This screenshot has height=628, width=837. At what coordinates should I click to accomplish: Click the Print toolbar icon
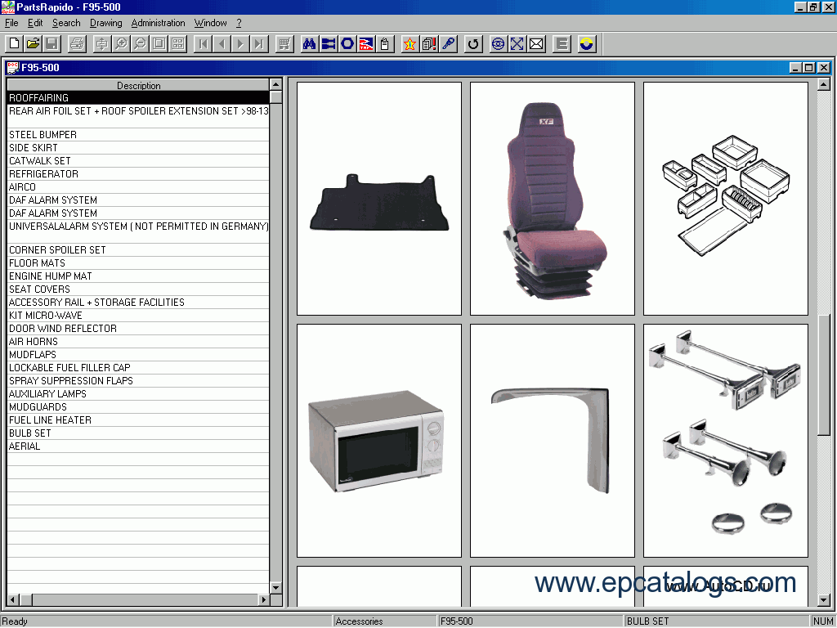[77, 44]
